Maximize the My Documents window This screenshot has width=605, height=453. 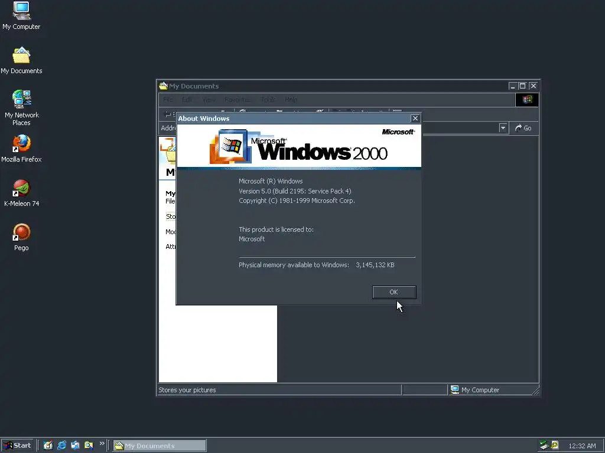click(522, 86)
